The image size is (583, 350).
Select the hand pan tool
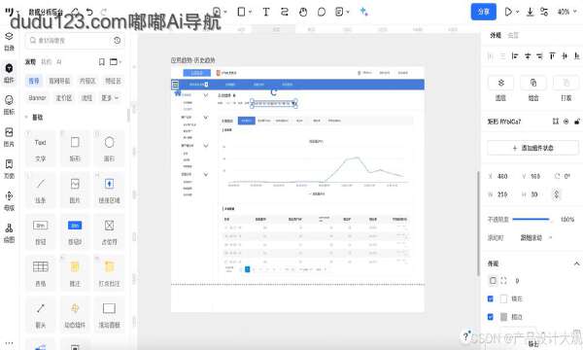tap(303, 12)
